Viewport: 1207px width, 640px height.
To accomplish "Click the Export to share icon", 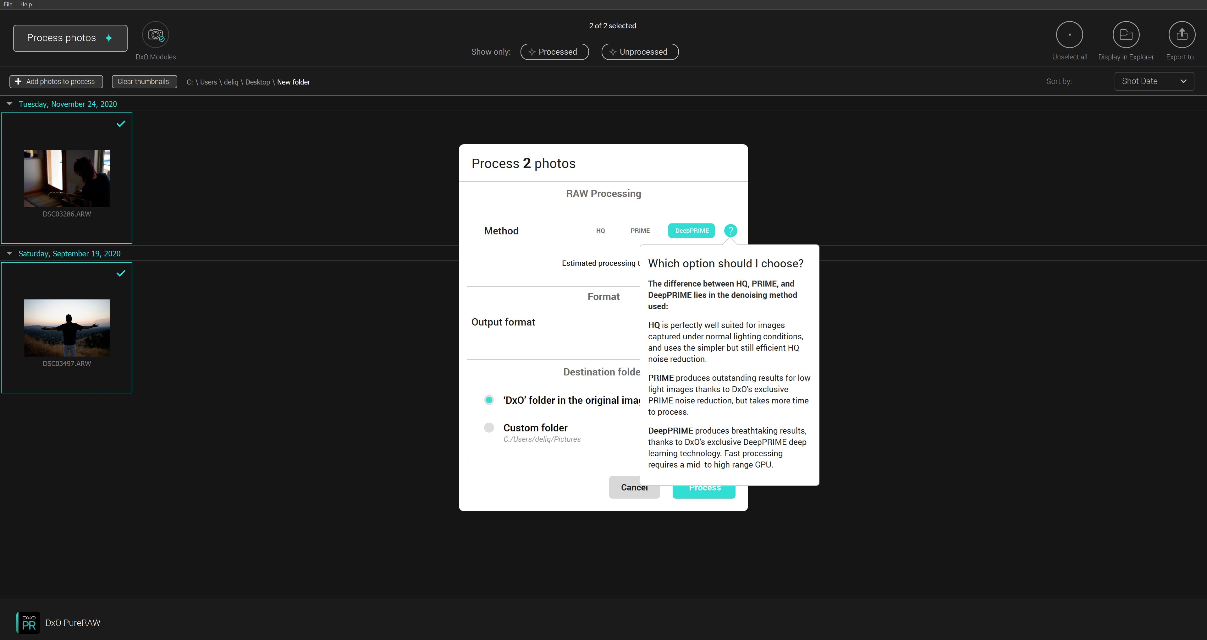I will point(1182,35).
